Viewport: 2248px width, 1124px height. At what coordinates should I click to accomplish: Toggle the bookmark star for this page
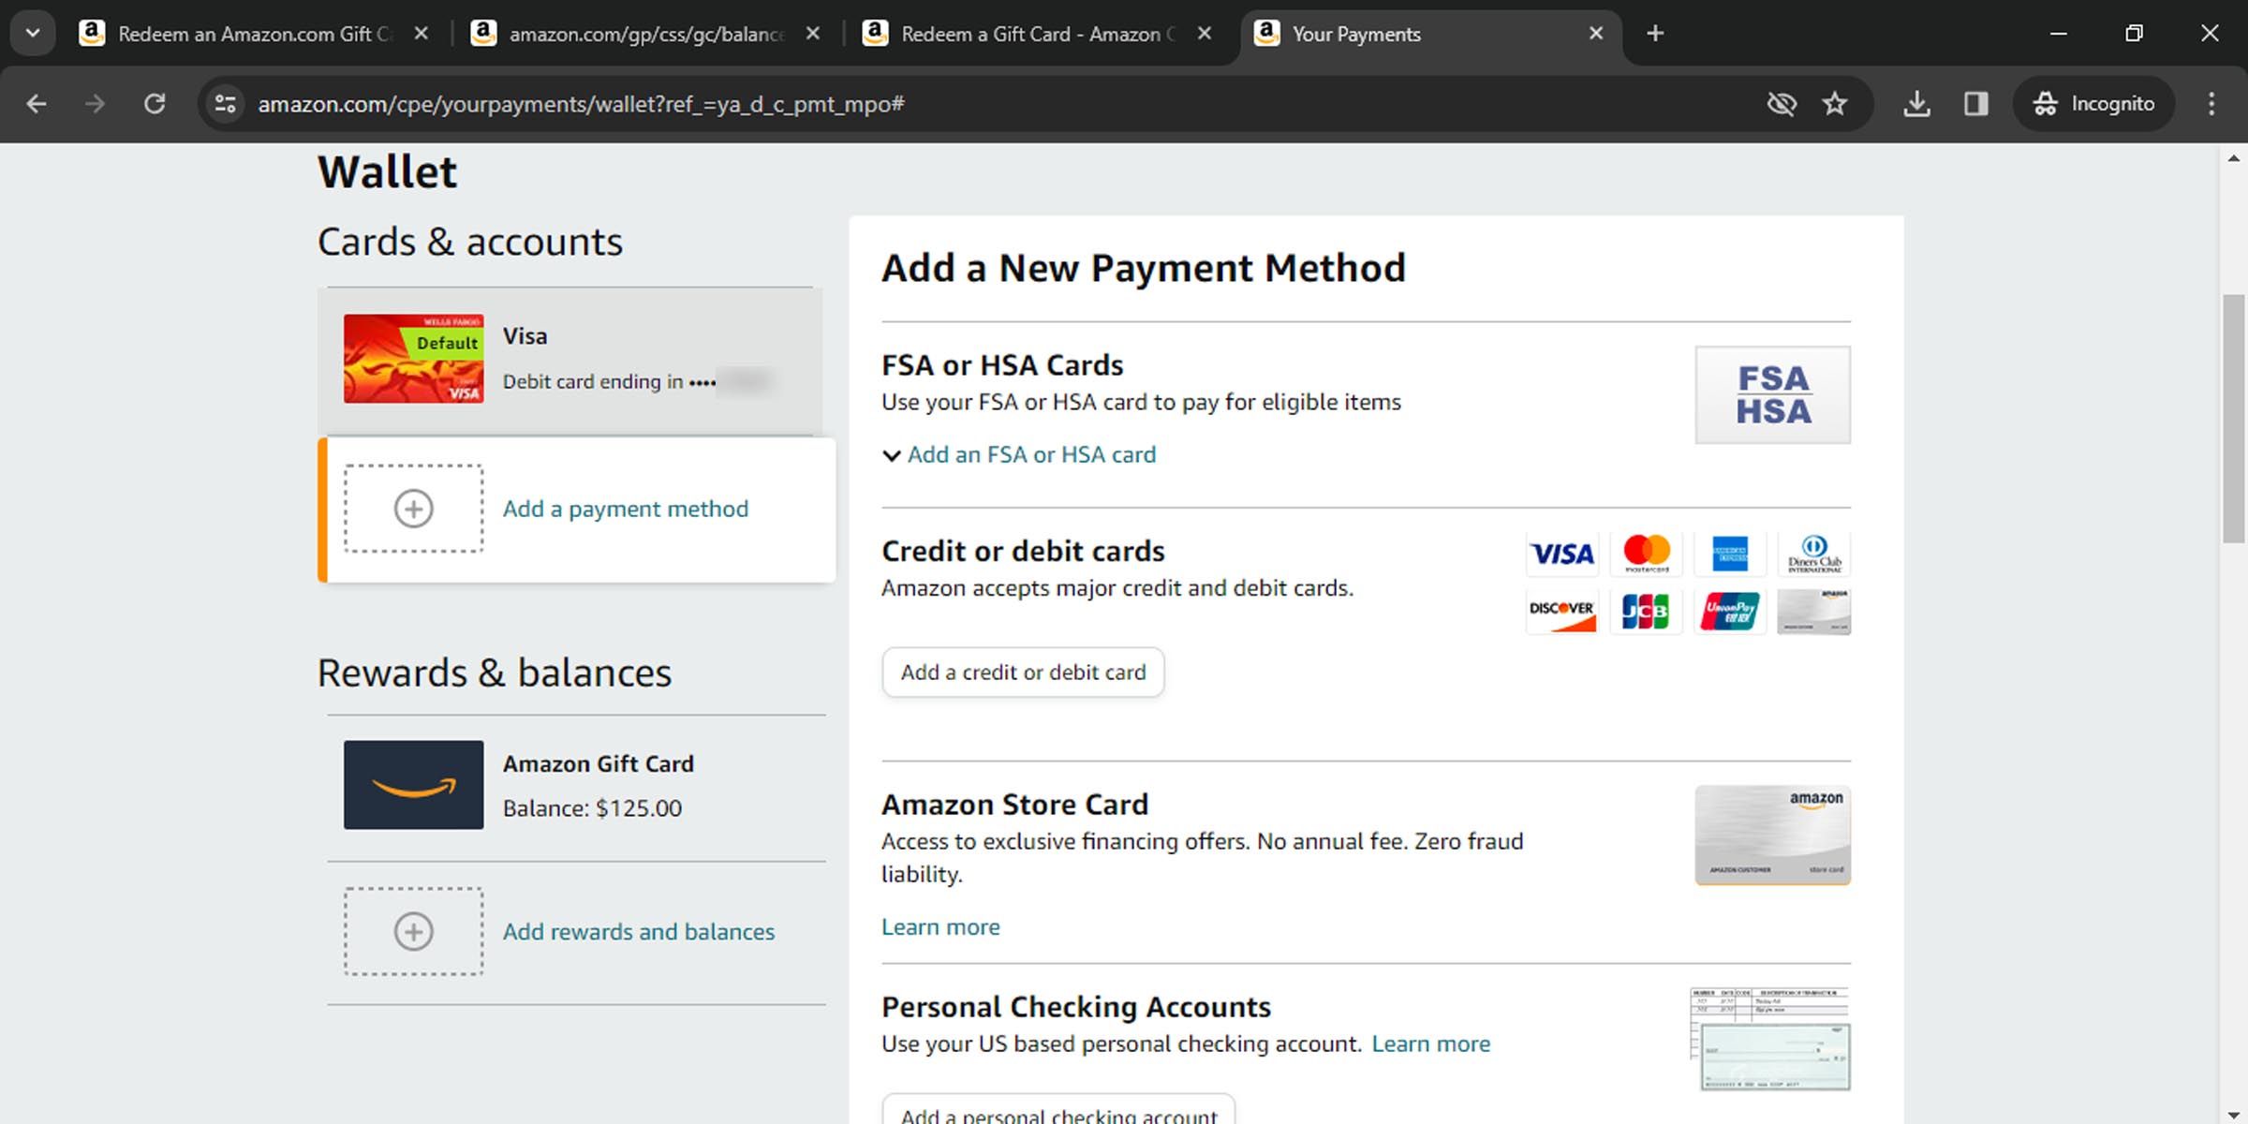[x=1834, y=104]
